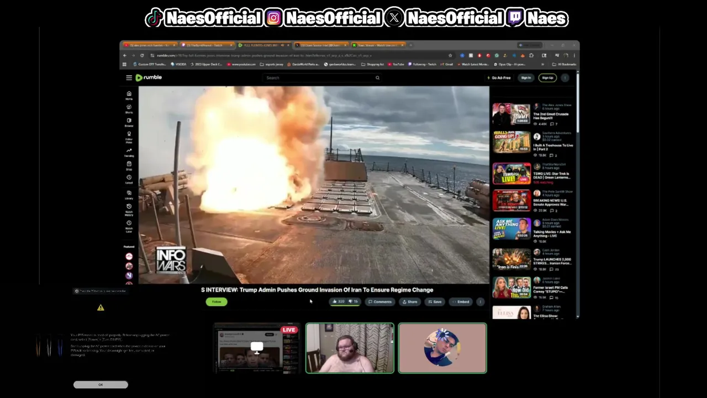Click the green Follow button
Screen dimensions: 707x398
coord(217,302)
